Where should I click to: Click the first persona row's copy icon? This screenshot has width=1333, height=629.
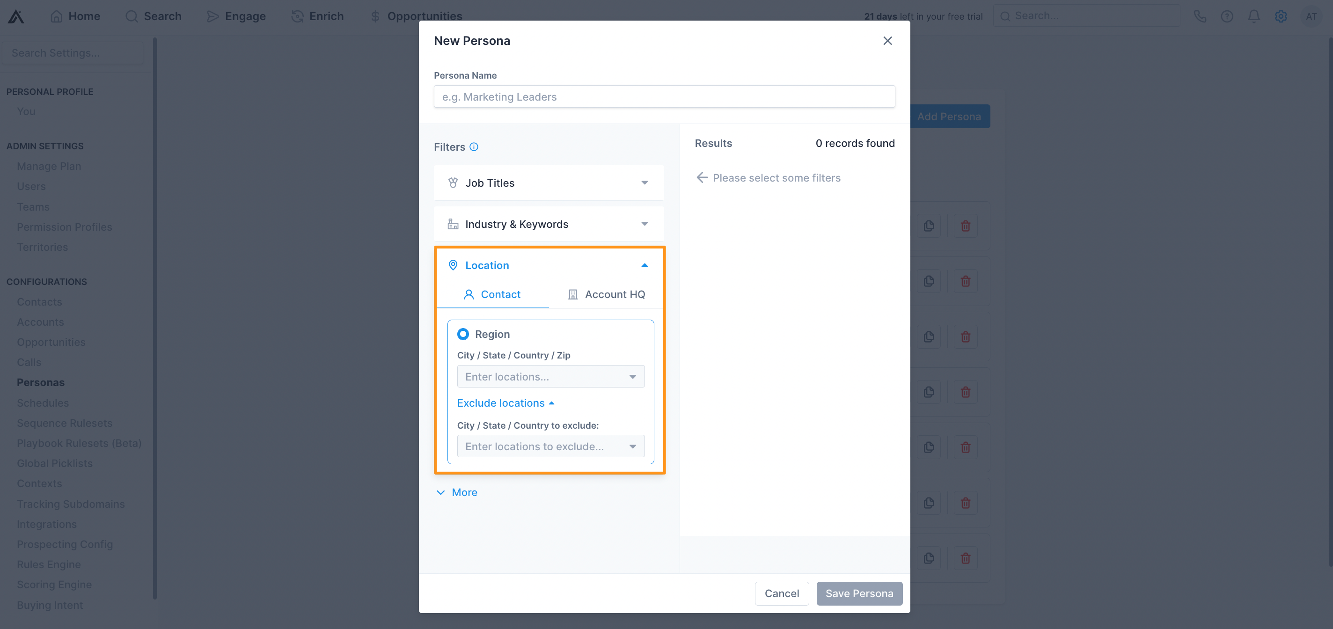(x=929, y=226)
